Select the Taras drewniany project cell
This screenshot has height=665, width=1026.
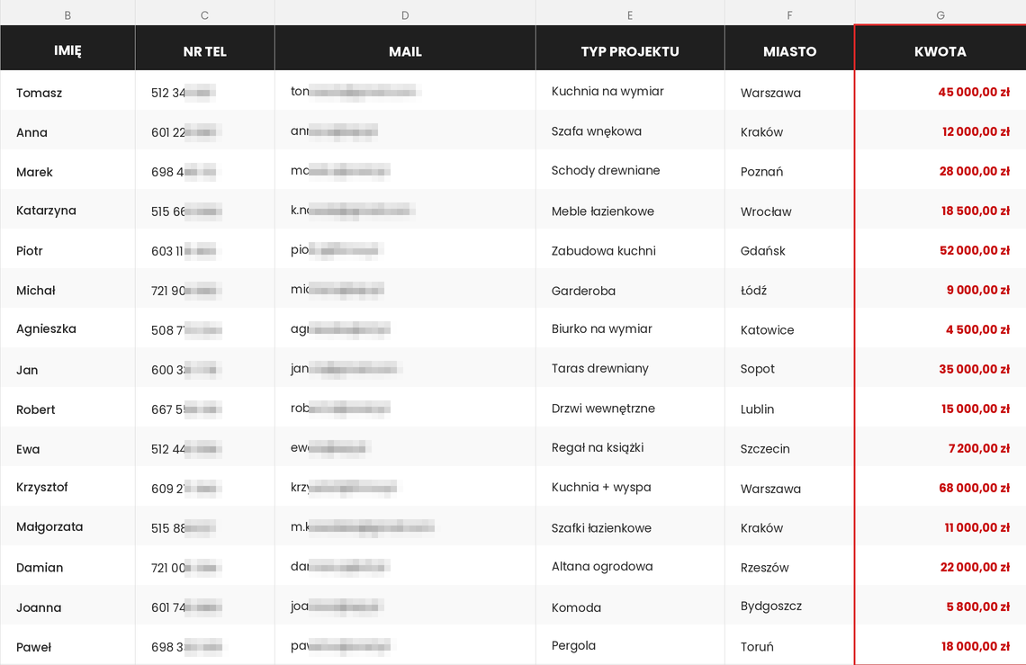[x=630, y=369]
